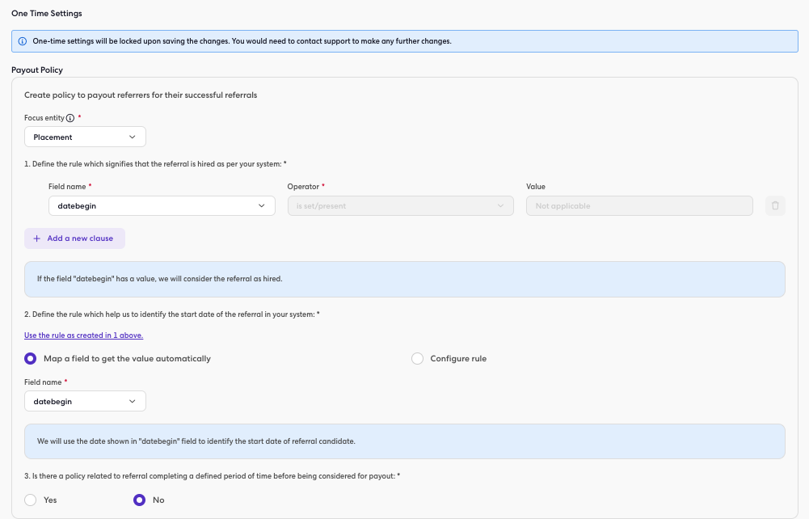
Task: Click the 'Create policy to payout referrers' description
Action: tap(141, 95)
